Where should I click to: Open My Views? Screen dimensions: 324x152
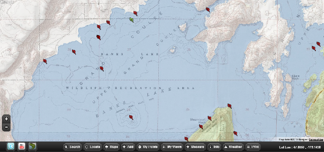[x=172, y=147]
